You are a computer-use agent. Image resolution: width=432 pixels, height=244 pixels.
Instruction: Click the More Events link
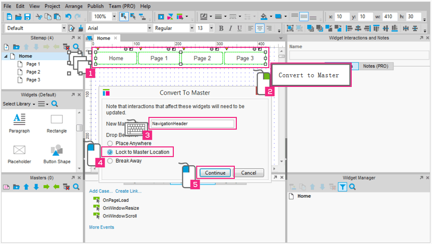pyautogui.click(x=102, y=227)
